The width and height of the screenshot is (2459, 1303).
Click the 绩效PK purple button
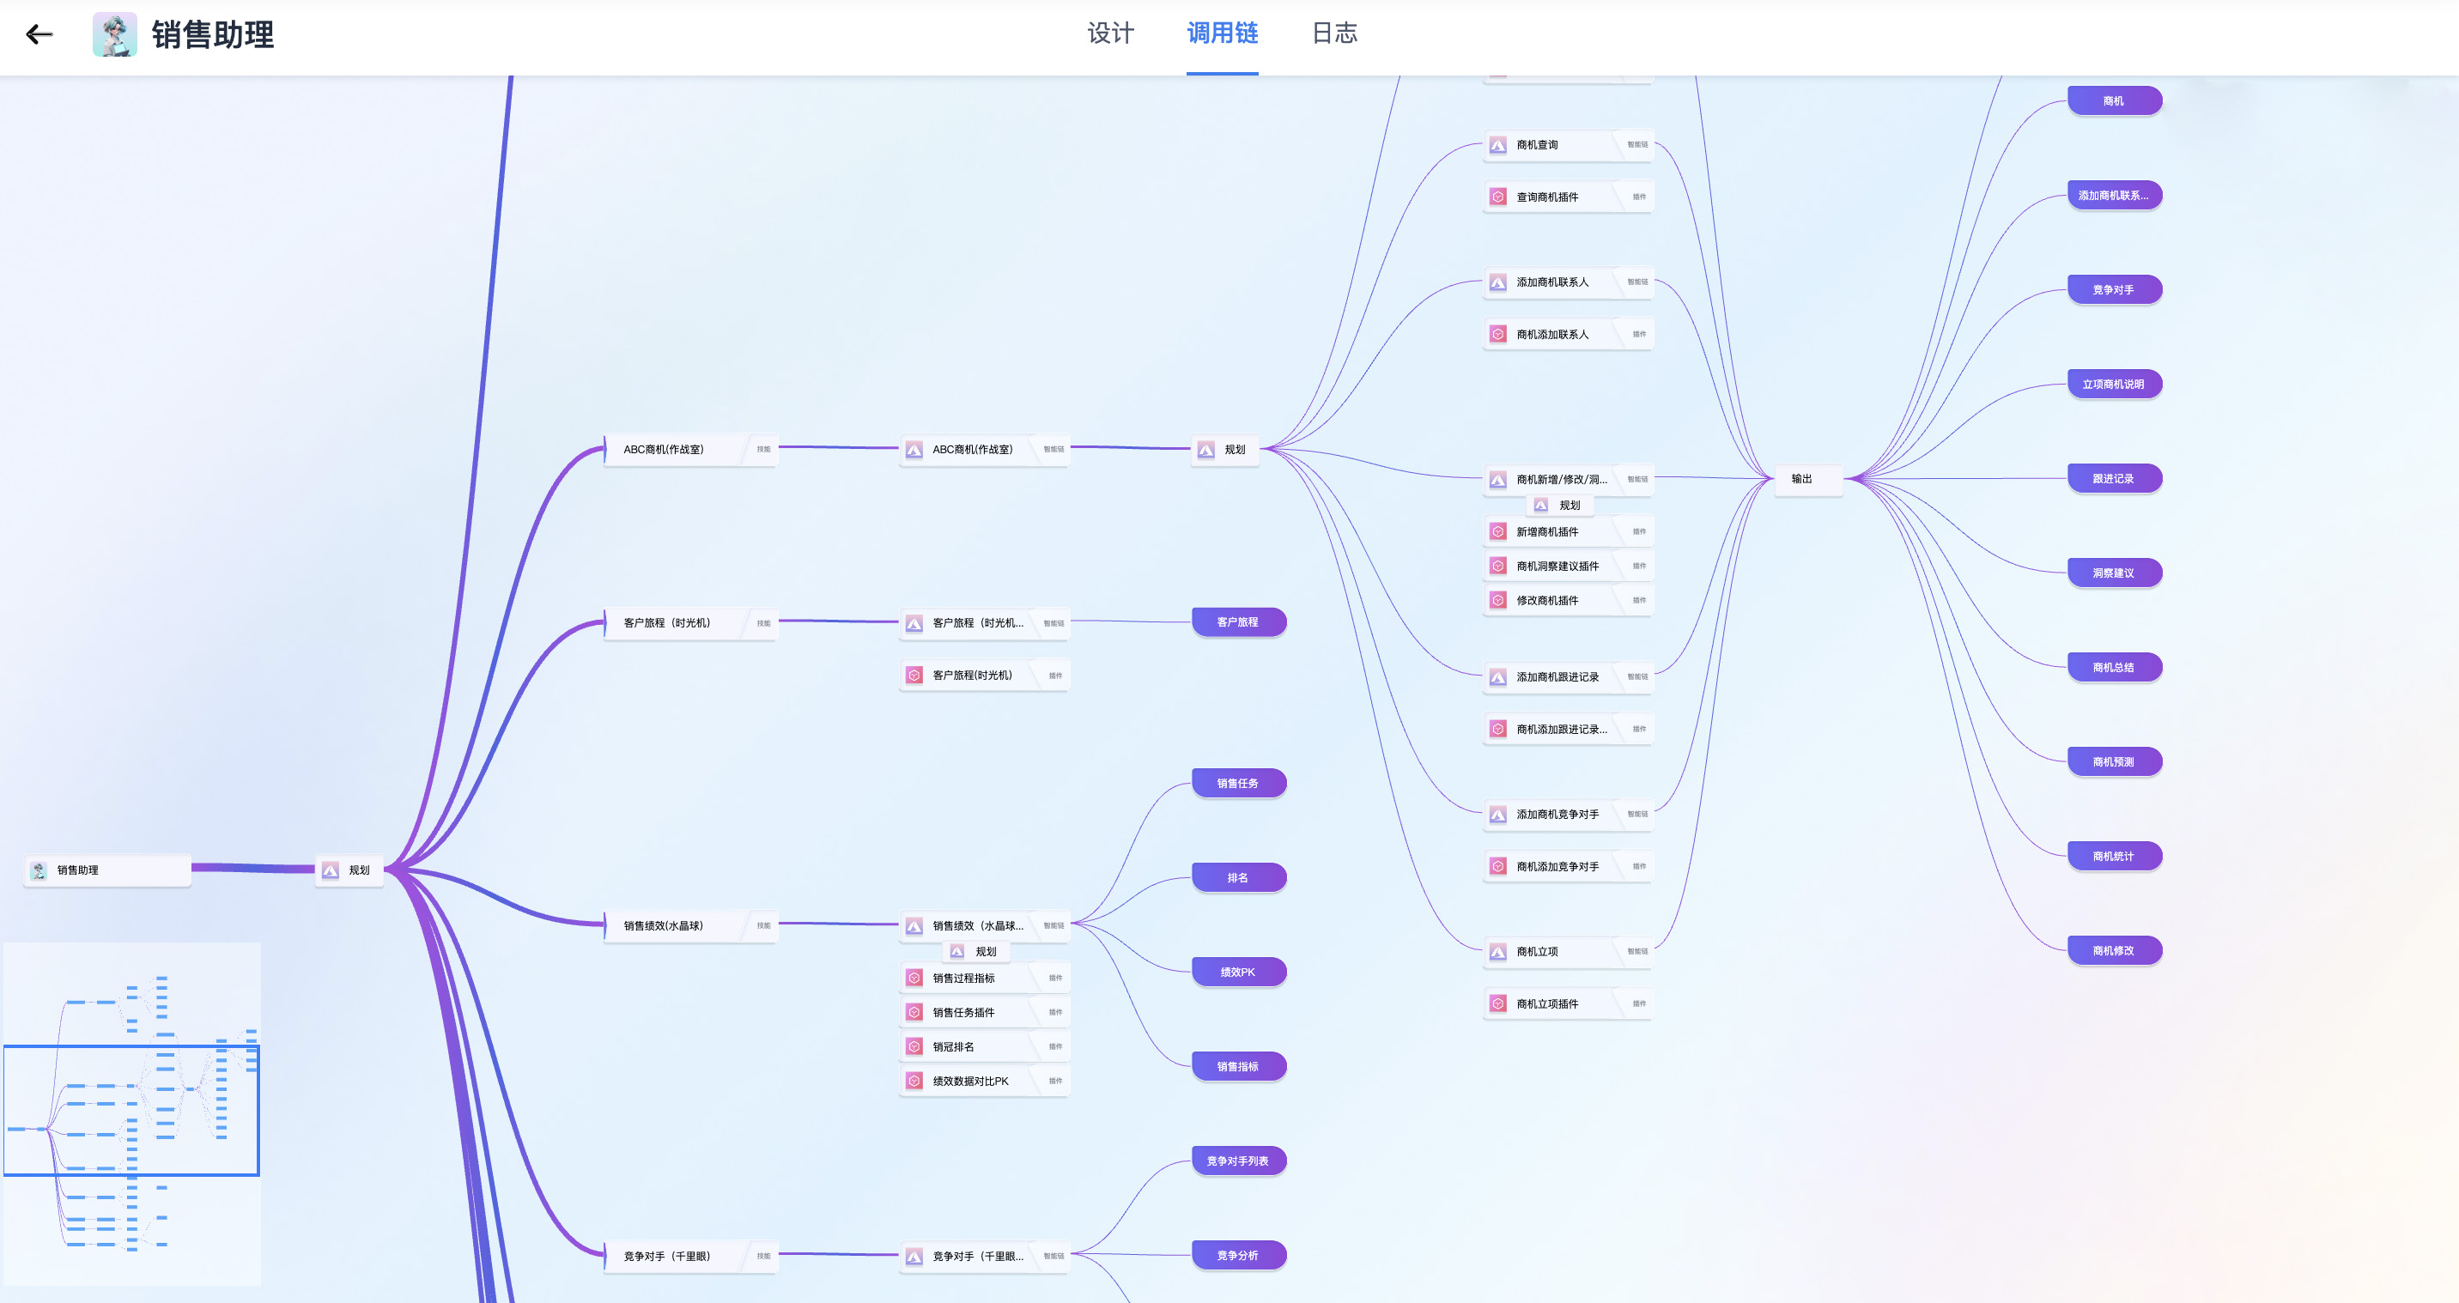point(1238,972)
